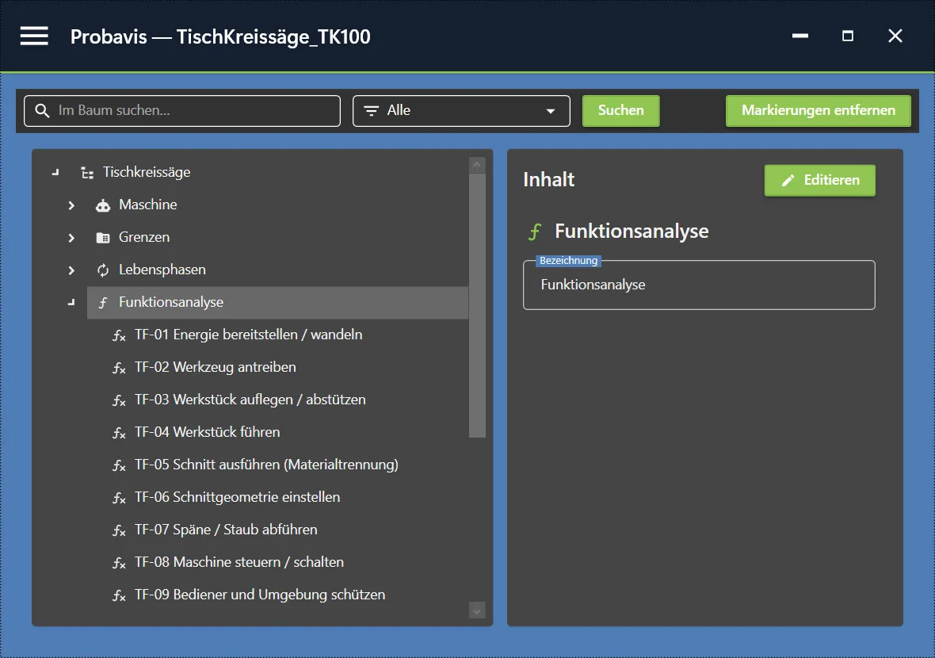Open the hamburger main menu
Image resolution: width=935 pixels, height=658 pixels.
(34, 36)
